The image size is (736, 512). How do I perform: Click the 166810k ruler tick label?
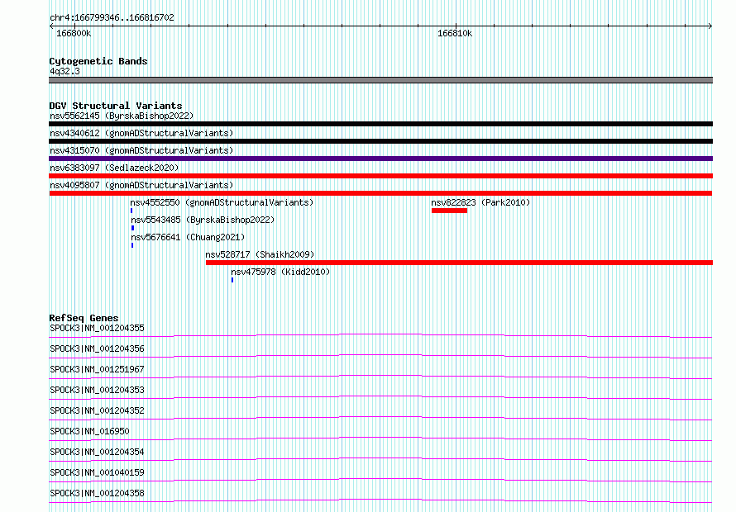pos(455,34)
